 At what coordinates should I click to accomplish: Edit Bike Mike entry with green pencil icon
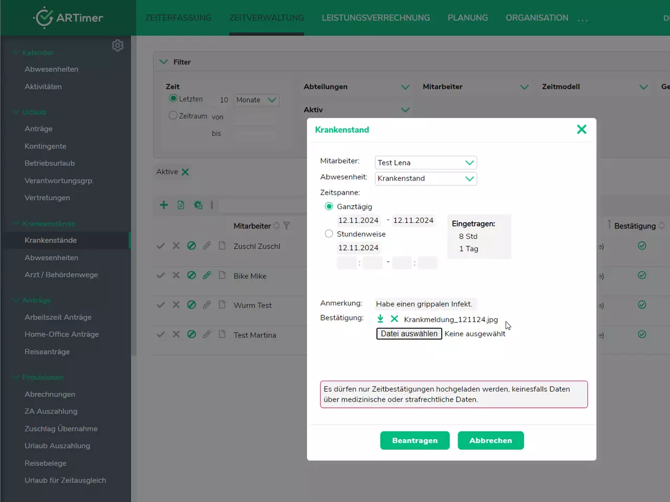point(207,275)
